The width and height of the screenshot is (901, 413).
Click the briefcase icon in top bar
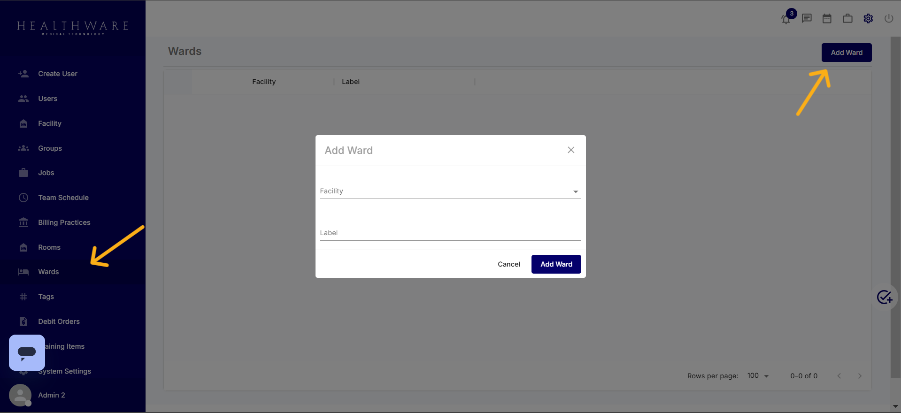tap(847, 19)
